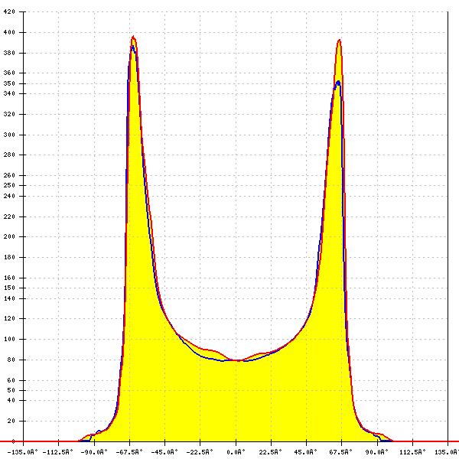Pick the -67.5Â° horizontal axis label

pyautogui.click(x=129, y=452)
